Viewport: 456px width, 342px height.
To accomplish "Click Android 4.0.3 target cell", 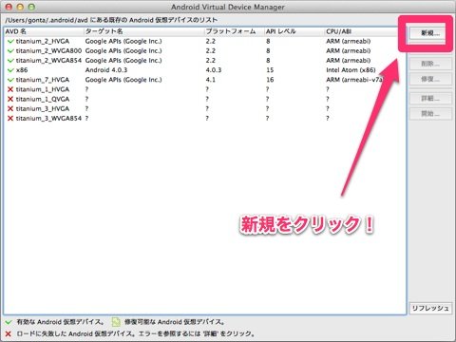I will point(106,70).
